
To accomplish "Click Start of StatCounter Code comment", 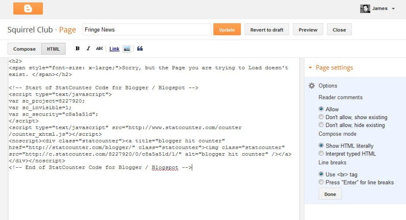I will pyautogui.click(x=103, y=87).
